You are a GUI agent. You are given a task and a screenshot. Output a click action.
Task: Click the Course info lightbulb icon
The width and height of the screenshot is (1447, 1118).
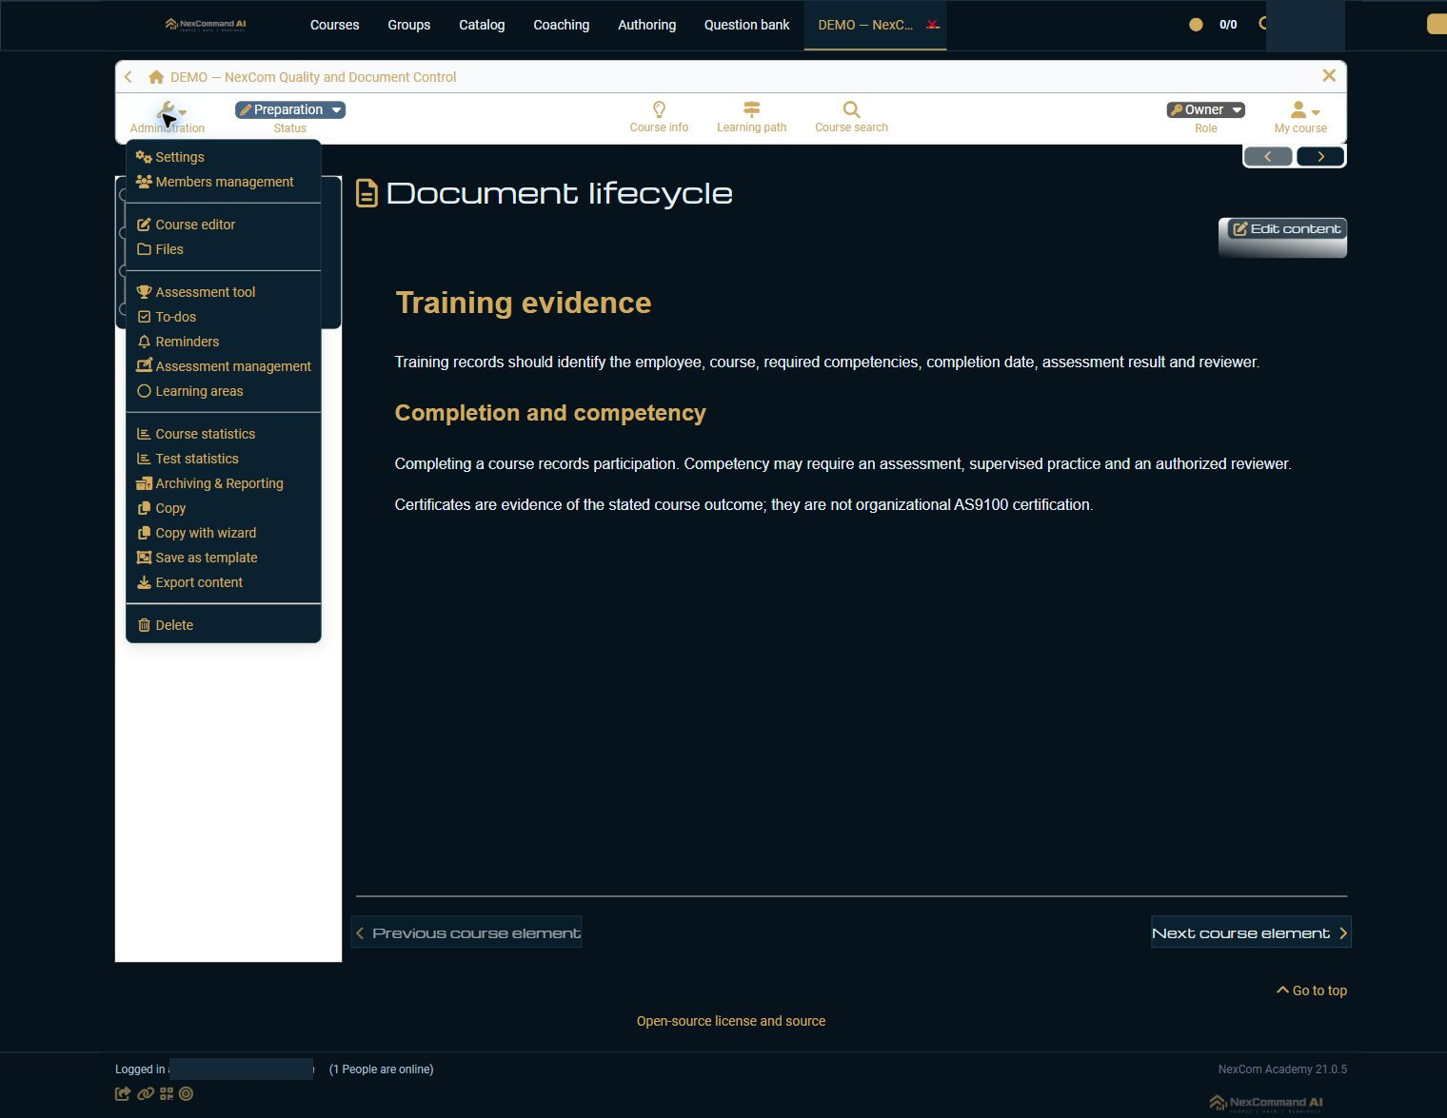tap(659, 109)
